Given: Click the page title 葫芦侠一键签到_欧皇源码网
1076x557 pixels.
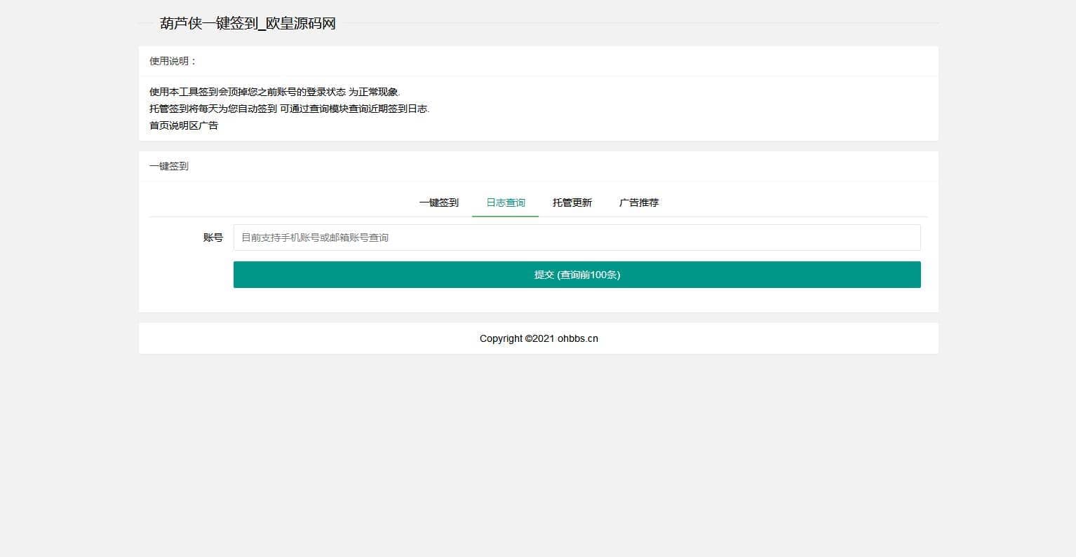Looking at the screenshot, I should pyautogui.click(x=248, y=23).
